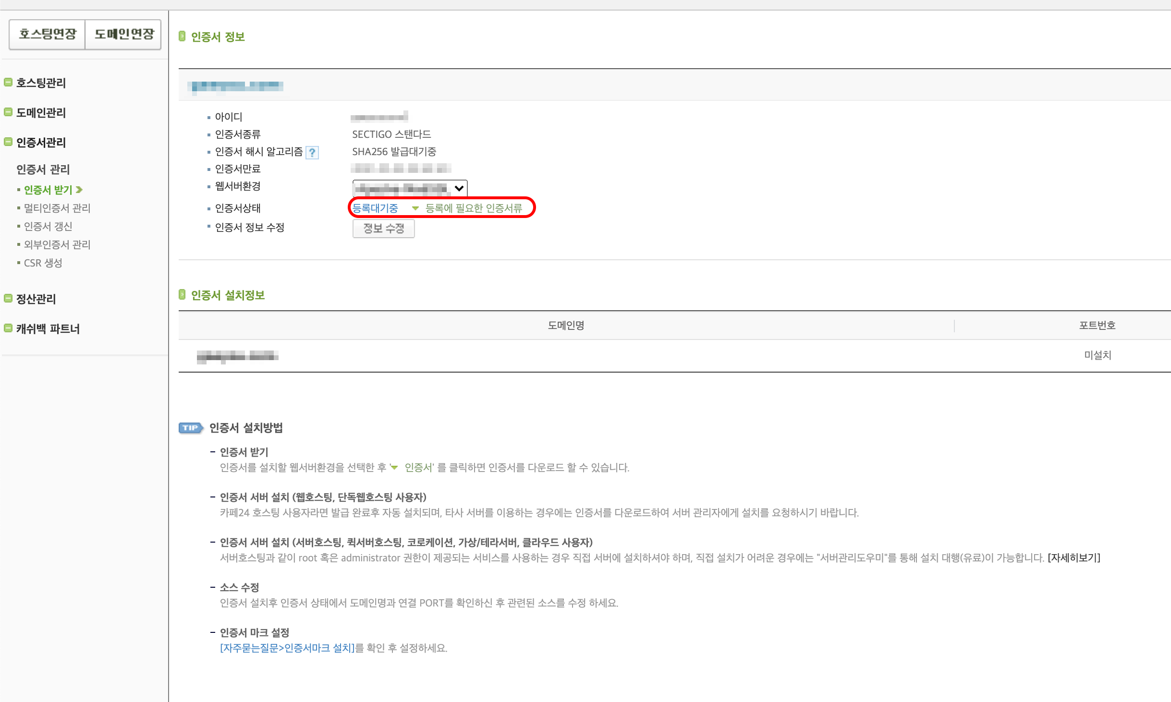
Task: Collapse the 인증서관리 sidebar section
Action: pyautogui.click(x=41, y=142)
